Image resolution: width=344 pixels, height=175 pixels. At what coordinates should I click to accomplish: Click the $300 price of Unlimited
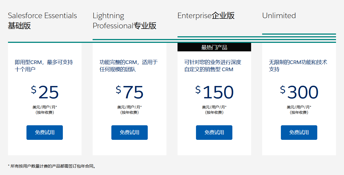pyautogui.click(x=299, y=93)
